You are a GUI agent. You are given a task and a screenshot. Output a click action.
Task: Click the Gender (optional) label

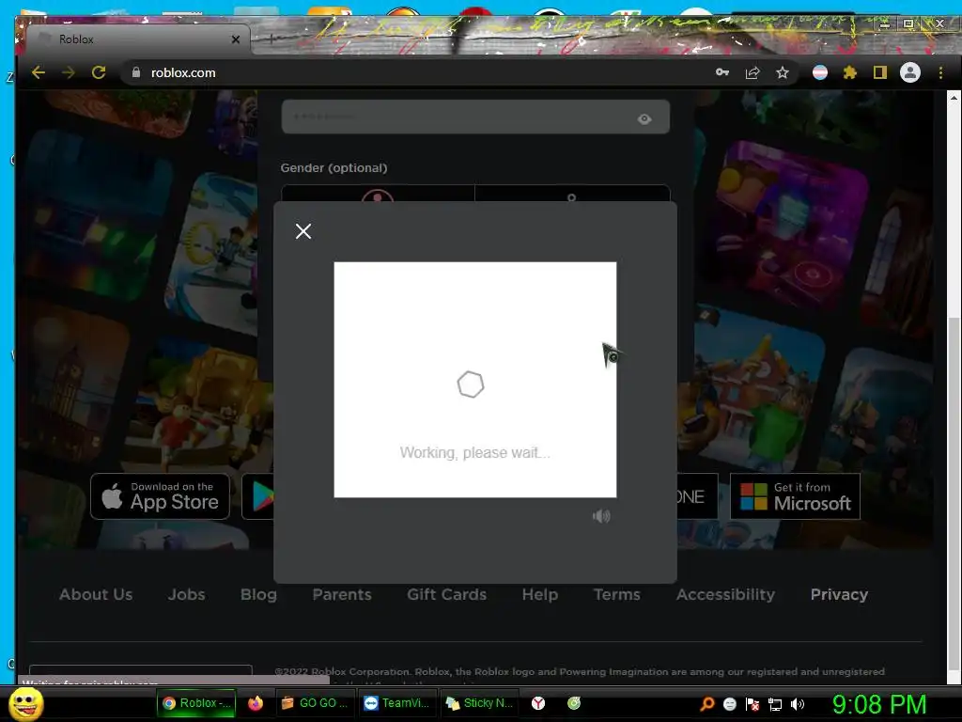(x=334, y=167)
